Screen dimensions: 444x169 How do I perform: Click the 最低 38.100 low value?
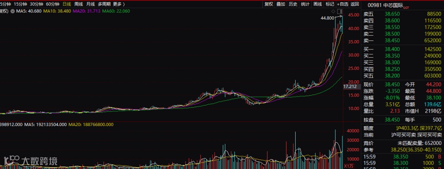click(434, 98)
